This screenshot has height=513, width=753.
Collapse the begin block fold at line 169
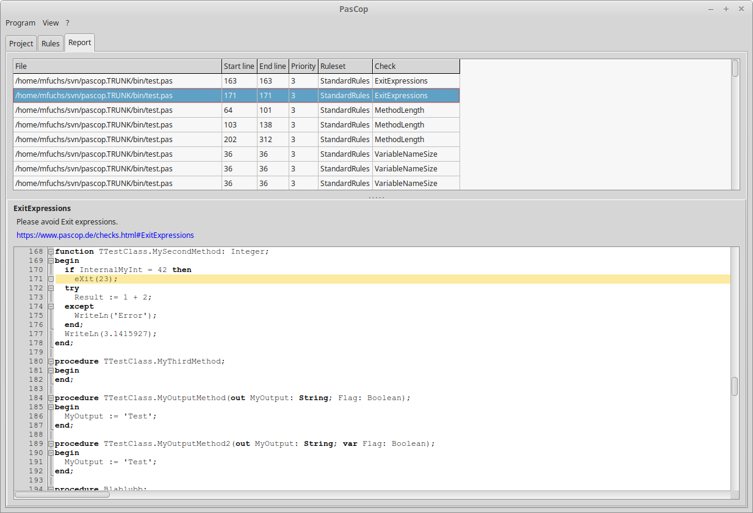click(x=51, y=260)
